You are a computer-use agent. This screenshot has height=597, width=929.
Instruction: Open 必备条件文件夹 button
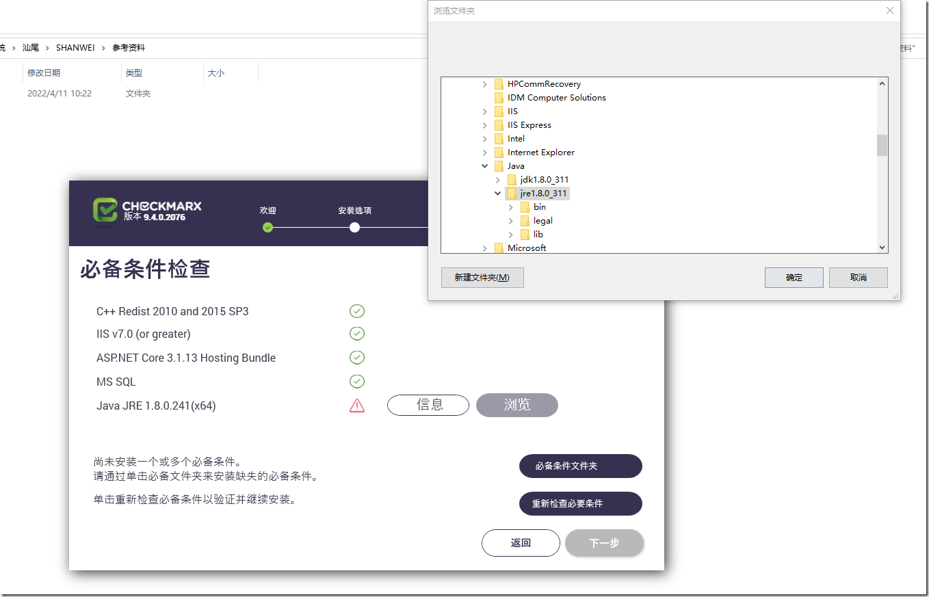[x=581, y=466]
